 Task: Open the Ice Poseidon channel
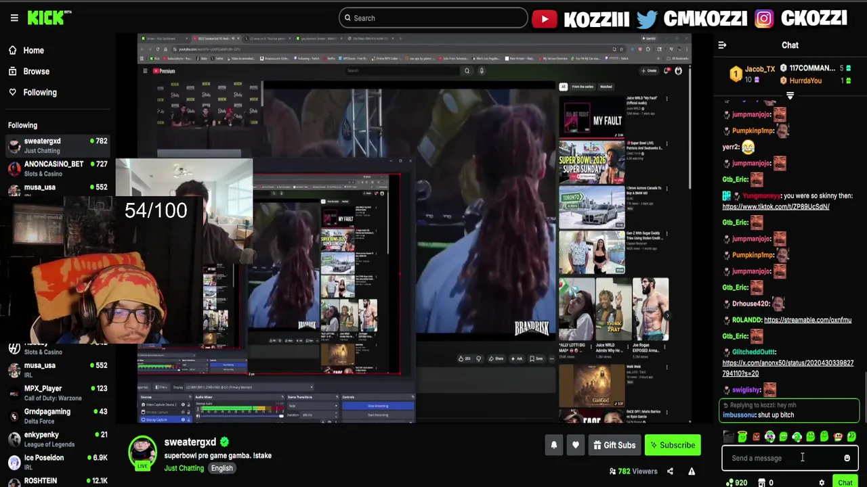coord(58,462)
